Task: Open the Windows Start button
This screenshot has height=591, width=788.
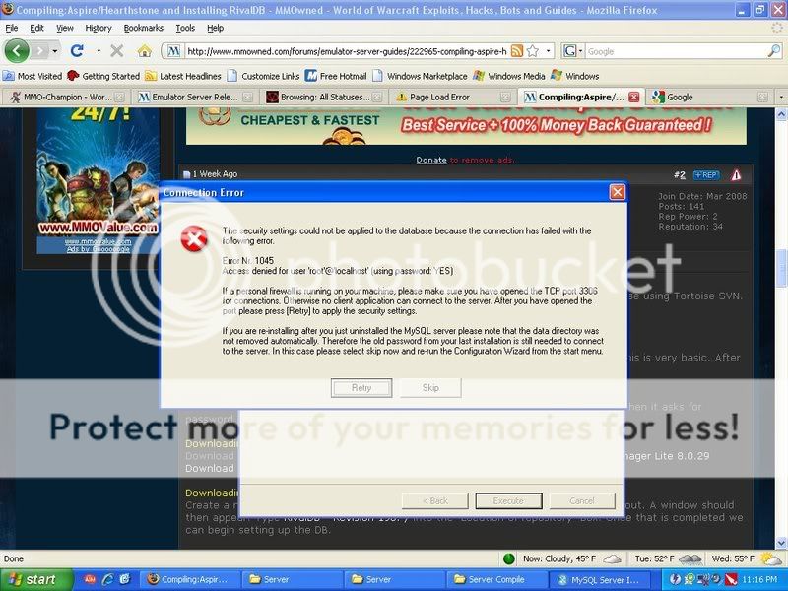Action: [x=36, y=579]
